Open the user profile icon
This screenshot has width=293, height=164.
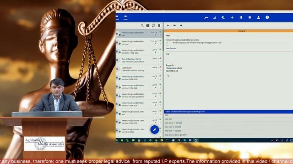point(258,17)
